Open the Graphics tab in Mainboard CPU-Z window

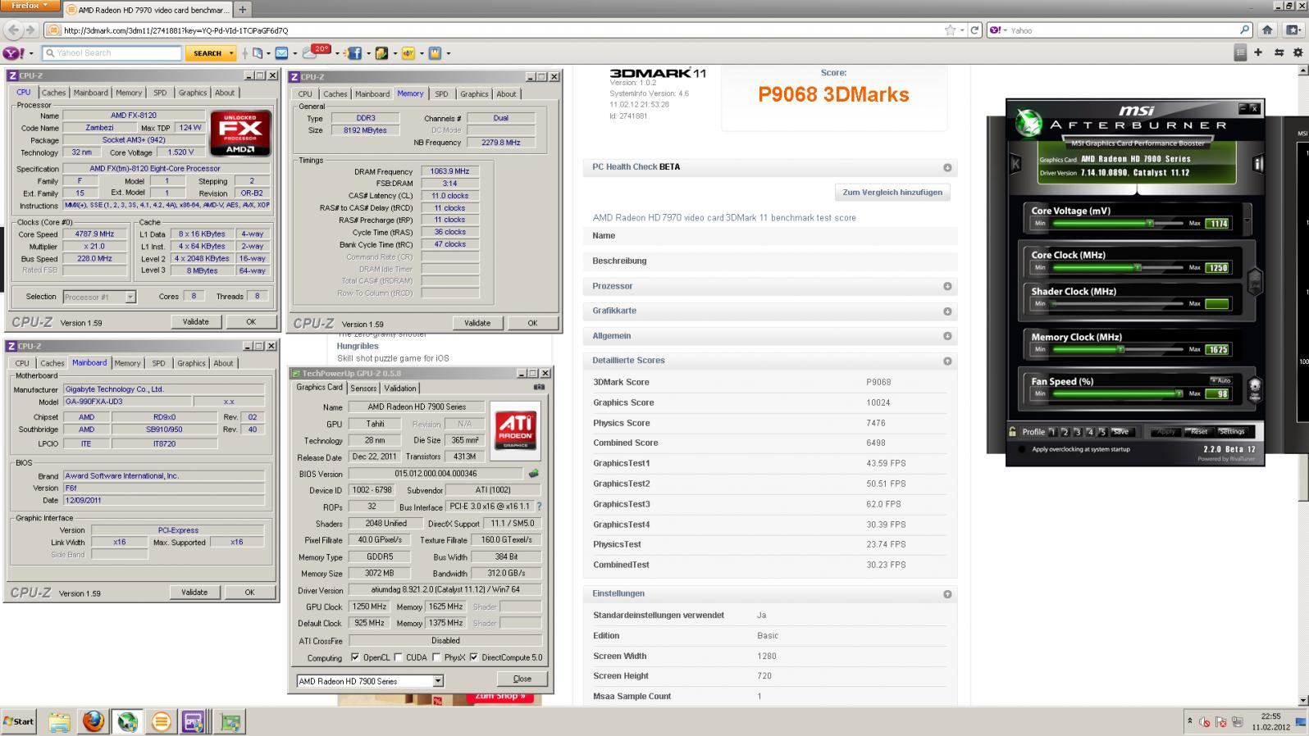coord(191,363)
